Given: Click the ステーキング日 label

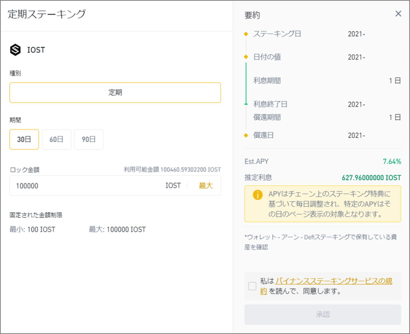Looking at the screenshot, I should 277,34.
